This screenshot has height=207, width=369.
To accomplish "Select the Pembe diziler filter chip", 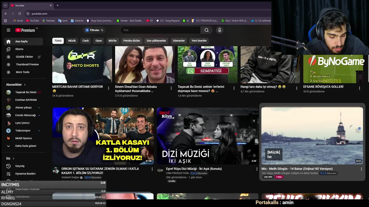I will pos(132,41).
